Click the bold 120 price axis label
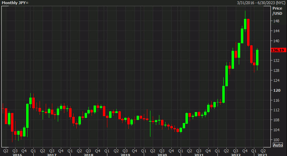 pos(277,90)
